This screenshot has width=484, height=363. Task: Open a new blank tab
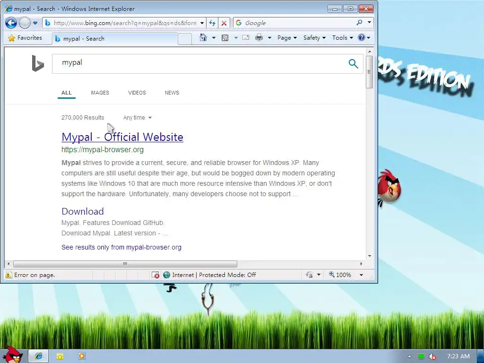pyautogui.click(x=185, y=39)
